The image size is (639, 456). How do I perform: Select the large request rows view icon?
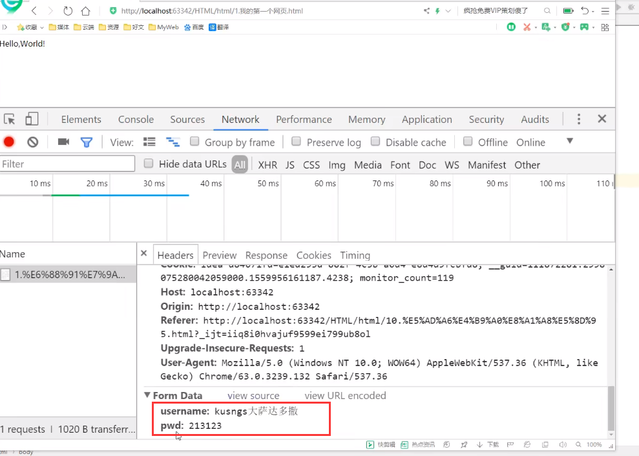click(x=149, y=142)
